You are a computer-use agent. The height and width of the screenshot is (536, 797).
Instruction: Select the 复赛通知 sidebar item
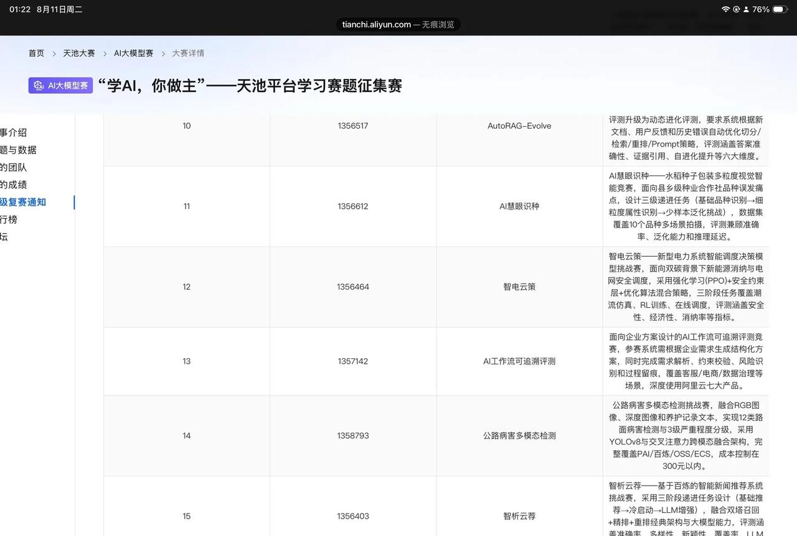tap(23, 202)
